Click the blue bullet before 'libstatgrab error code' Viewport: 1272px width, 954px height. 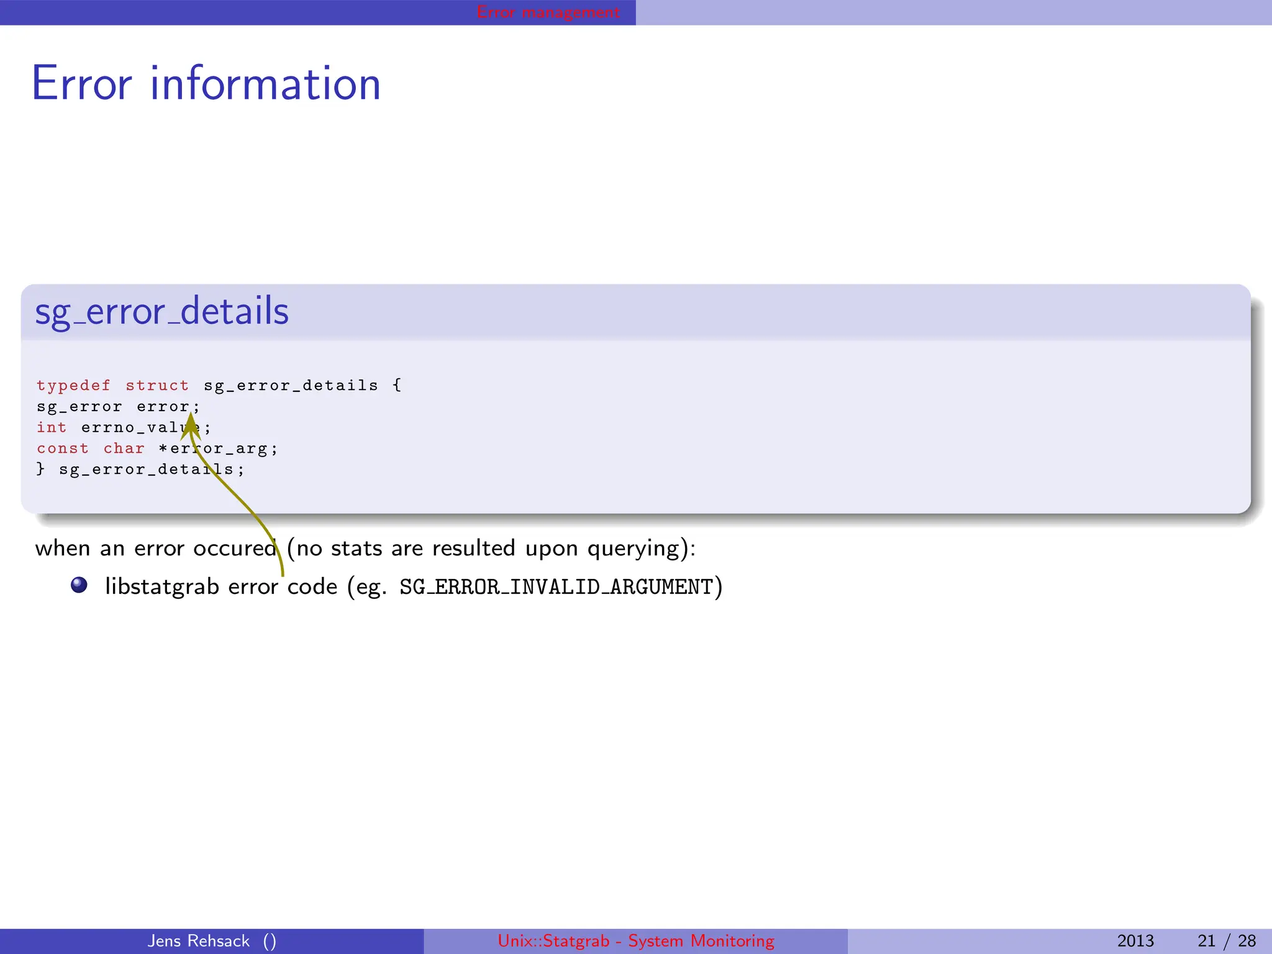79,585
